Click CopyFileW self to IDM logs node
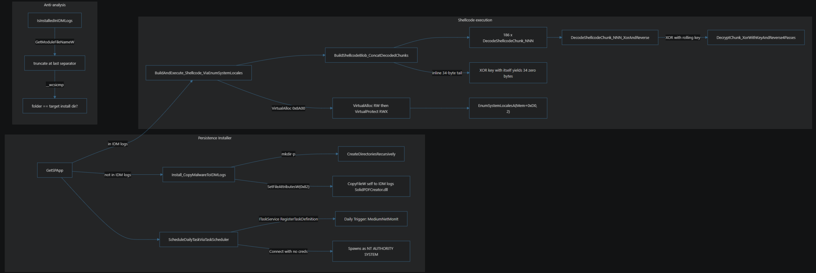Viewport: 816px width, 273px height. tap(371, 186)
